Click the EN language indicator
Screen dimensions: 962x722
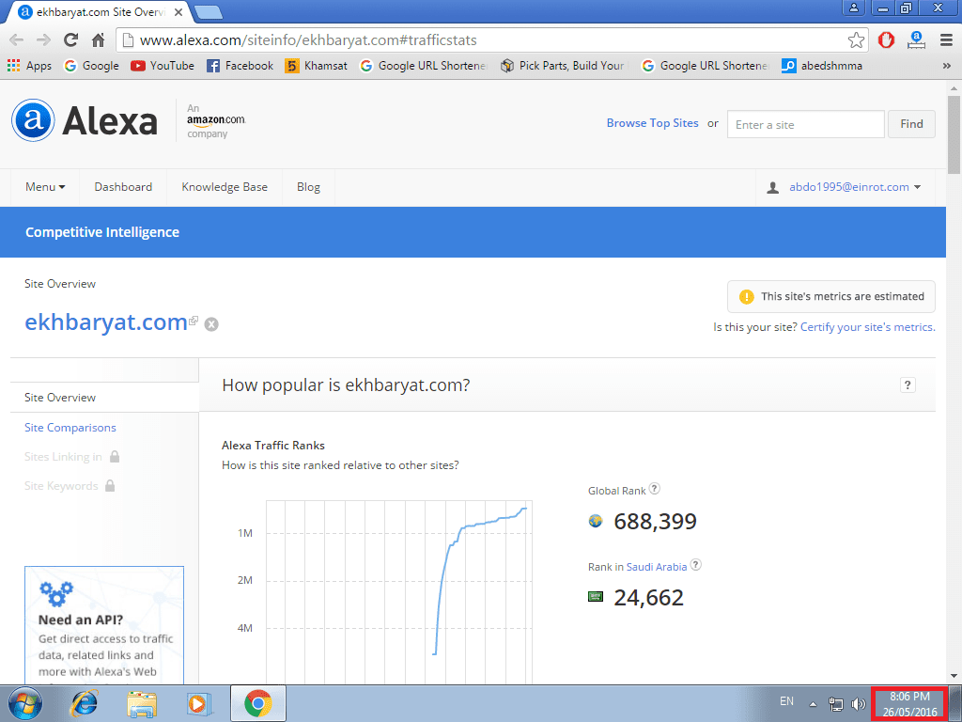786,701
